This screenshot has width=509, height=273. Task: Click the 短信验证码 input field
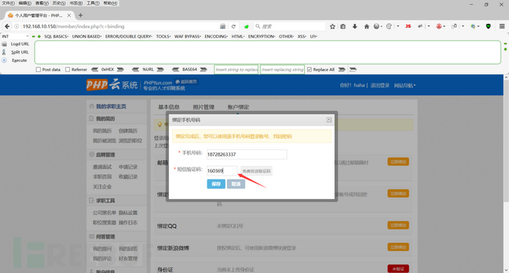tap(222, 170)
